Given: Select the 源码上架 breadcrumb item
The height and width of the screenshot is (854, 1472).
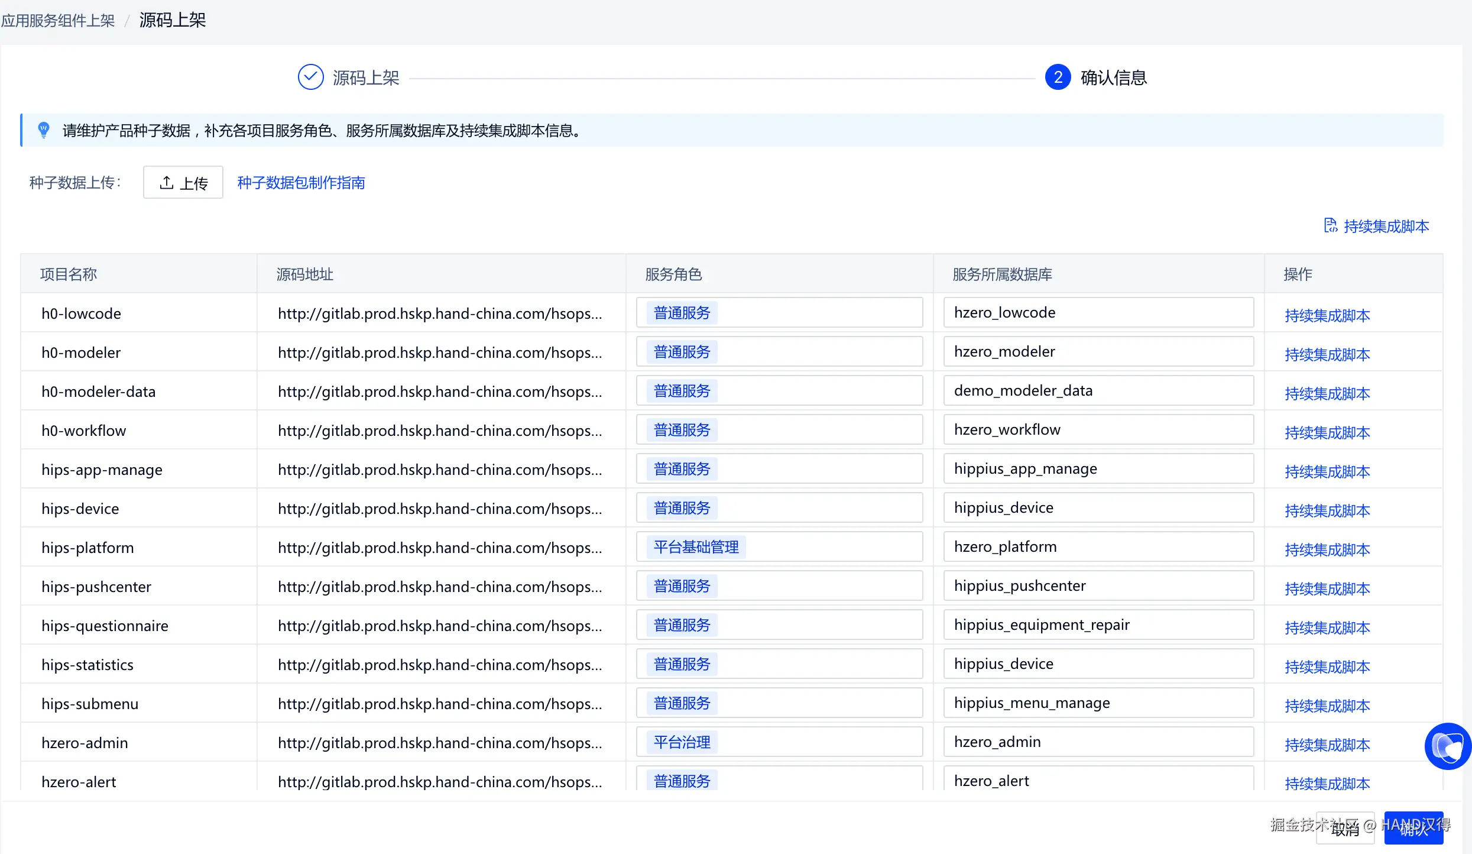Looking at the screenshot, I should (172, 20).
